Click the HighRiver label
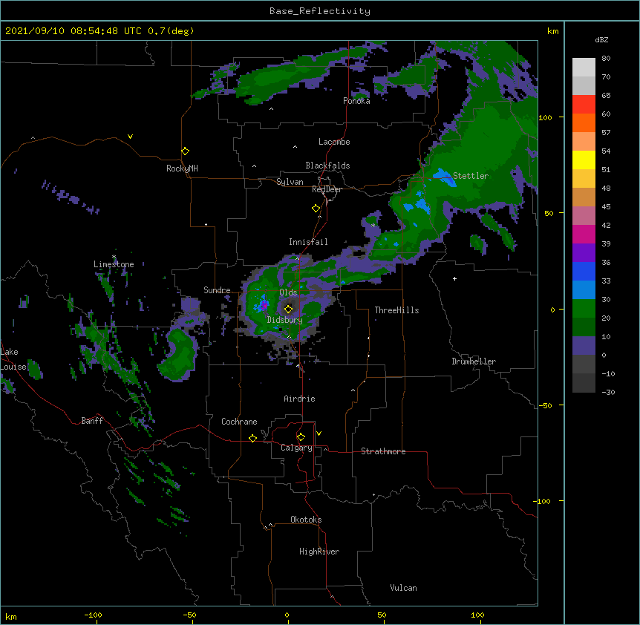This screenshot has height=625, width=640. [319, 552]
